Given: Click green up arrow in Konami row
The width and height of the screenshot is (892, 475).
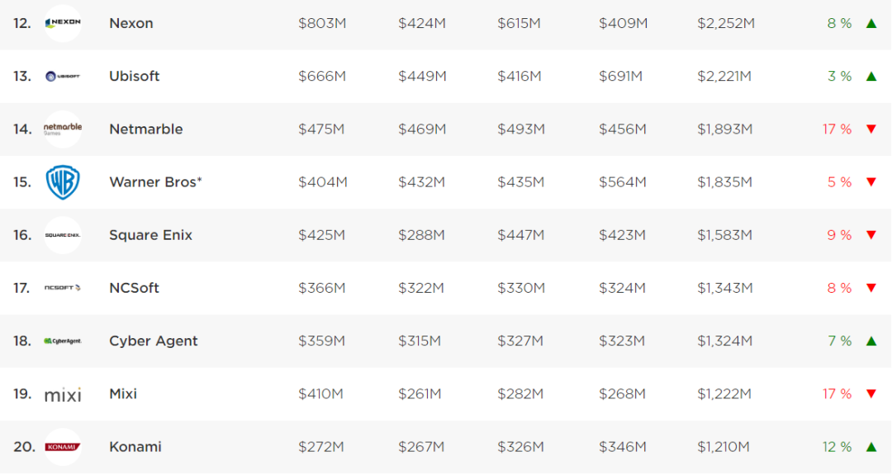Looking at the screenshot, I should point(871,447).
